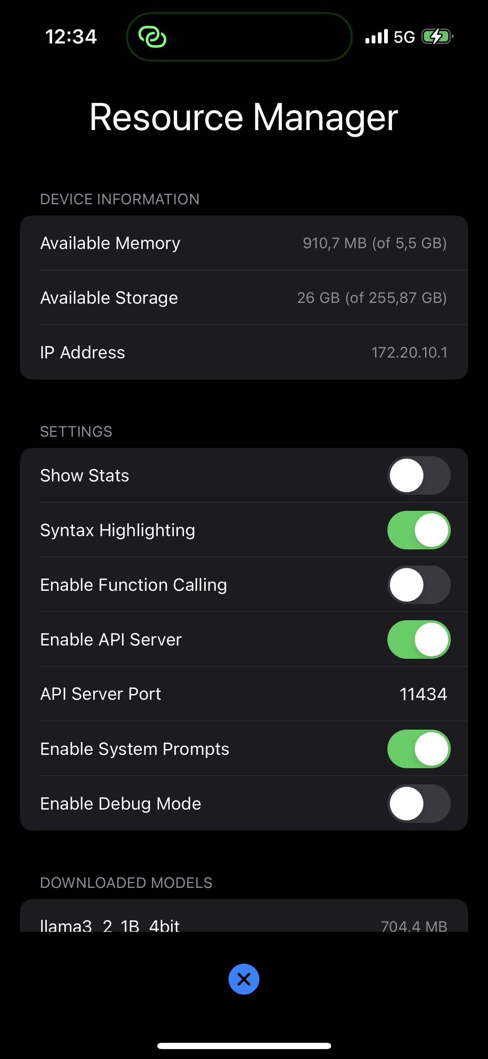
Task: Turn off the Enable API Server switch
Action: (419, 639)
